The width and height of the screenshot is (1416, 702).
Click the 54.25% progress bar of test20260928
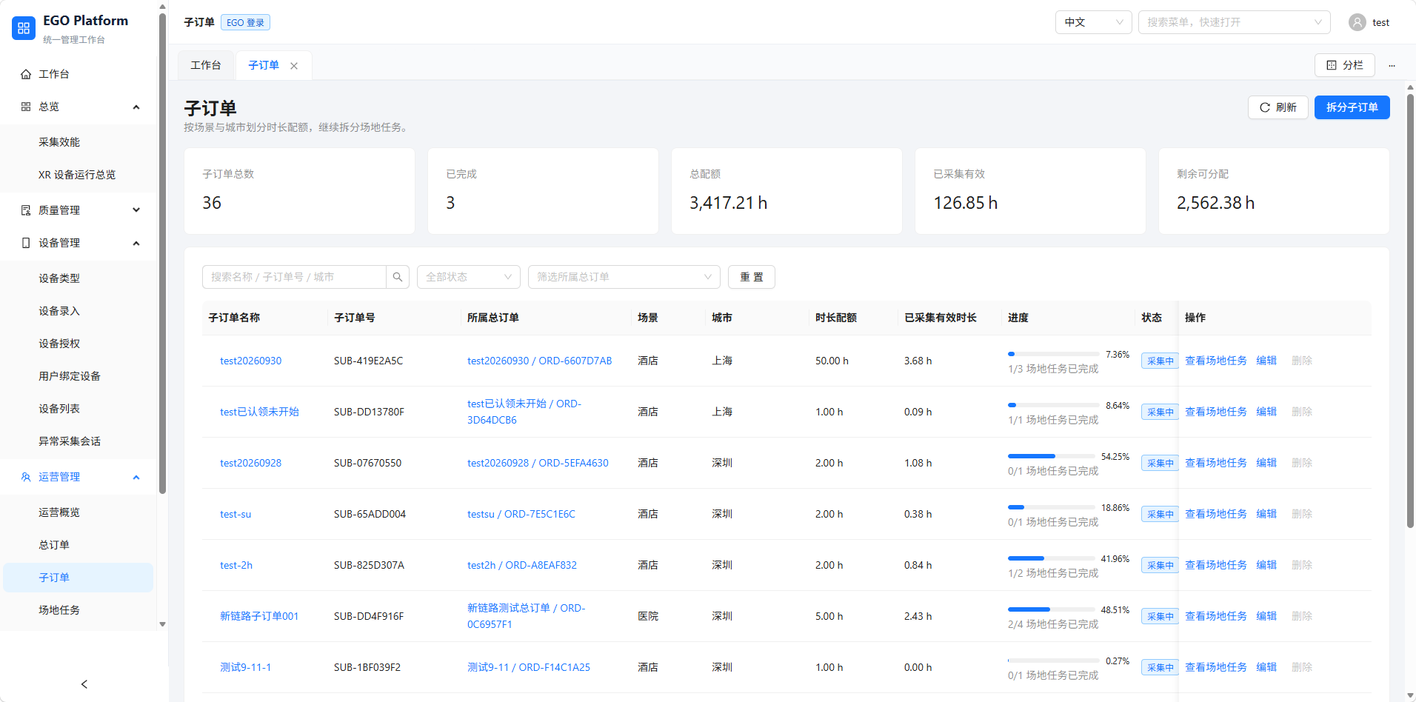coord(1052,456)
